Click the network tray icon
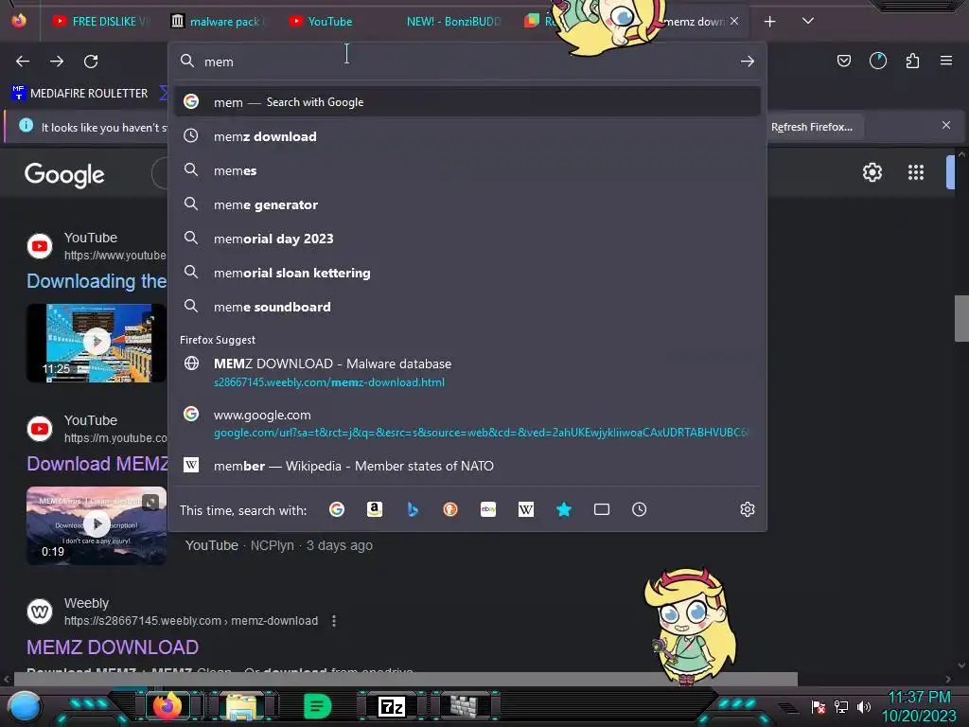The width and height of the screenshot is (969, 727). 841,706
